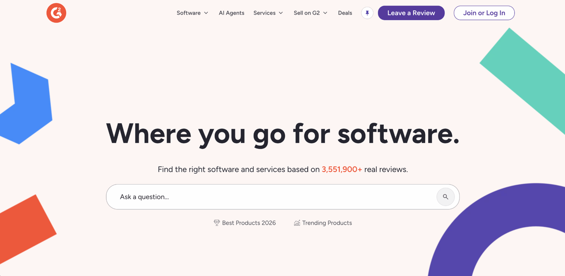
Task: Click the pin icon in the navbar
Action: (x=367, y=13)
